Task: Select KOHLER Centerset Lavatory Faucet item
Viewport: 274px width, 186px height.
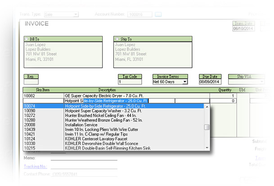Action: point(113,139)
